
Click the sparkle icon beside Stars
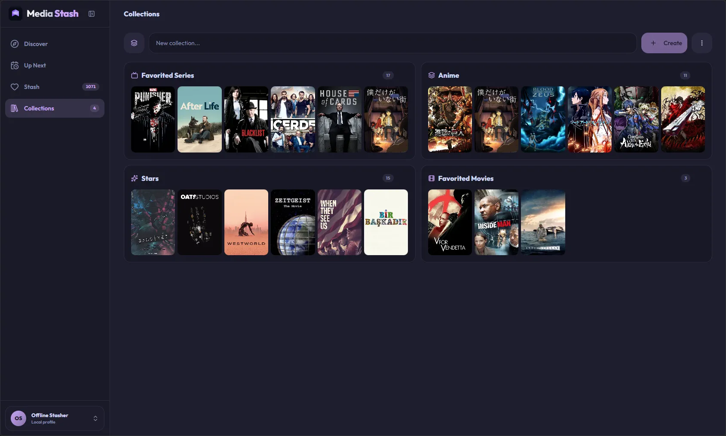coord(135,178)
